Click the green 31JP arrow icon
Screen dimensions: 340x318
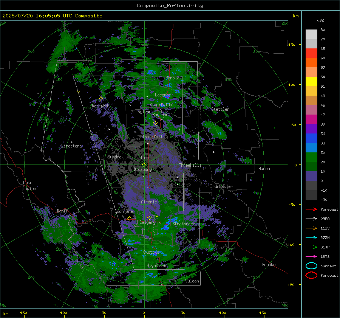311,247
